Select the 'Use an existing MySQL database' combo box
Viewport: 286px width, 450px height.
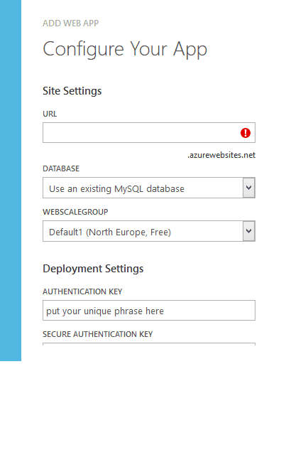click(149, 188)
